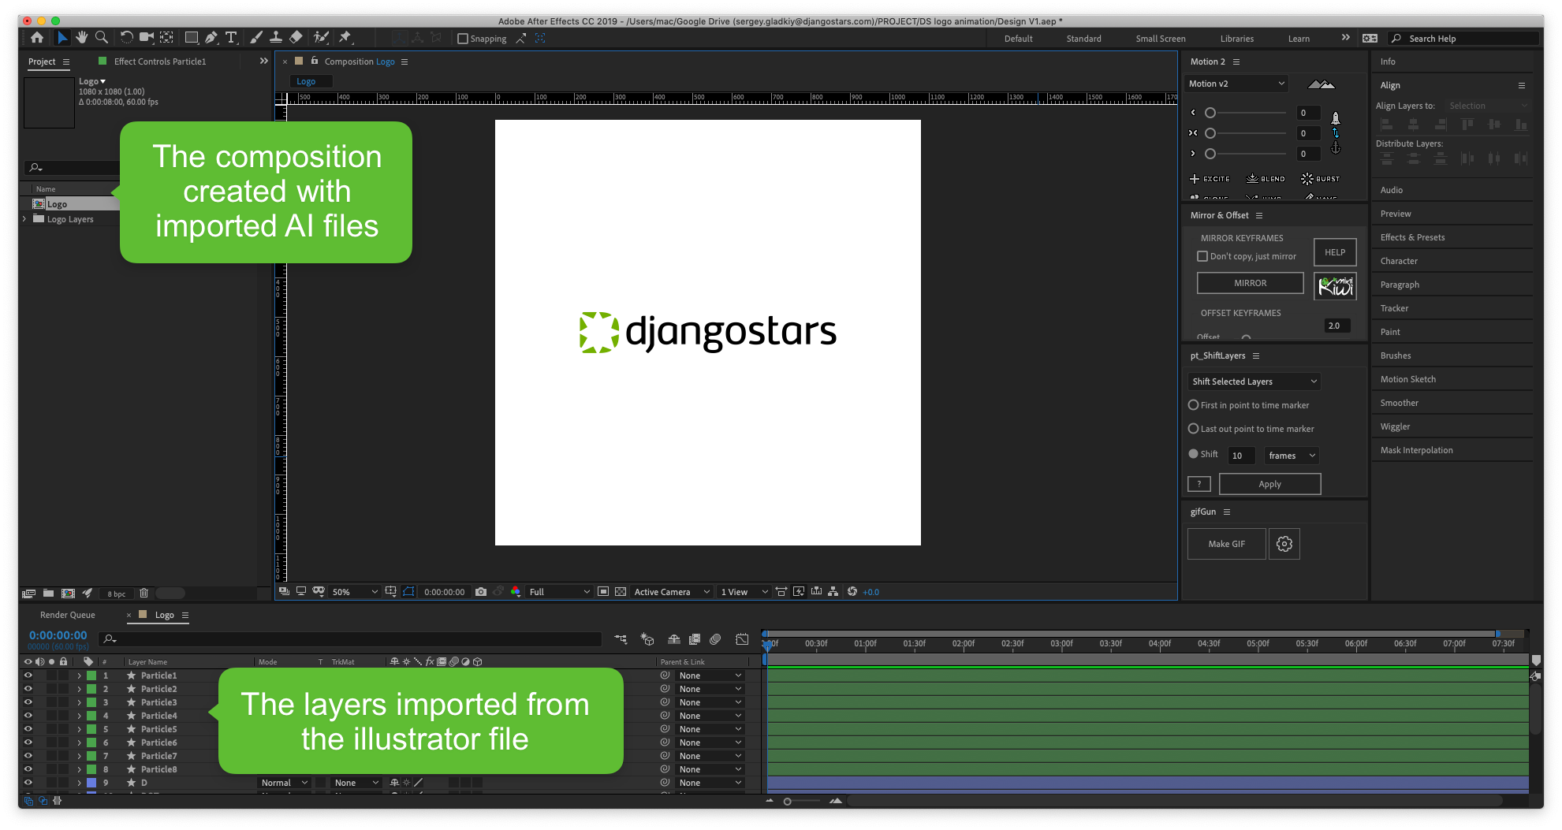Click the EXCITE button in Motion 2

point(1210,179)
